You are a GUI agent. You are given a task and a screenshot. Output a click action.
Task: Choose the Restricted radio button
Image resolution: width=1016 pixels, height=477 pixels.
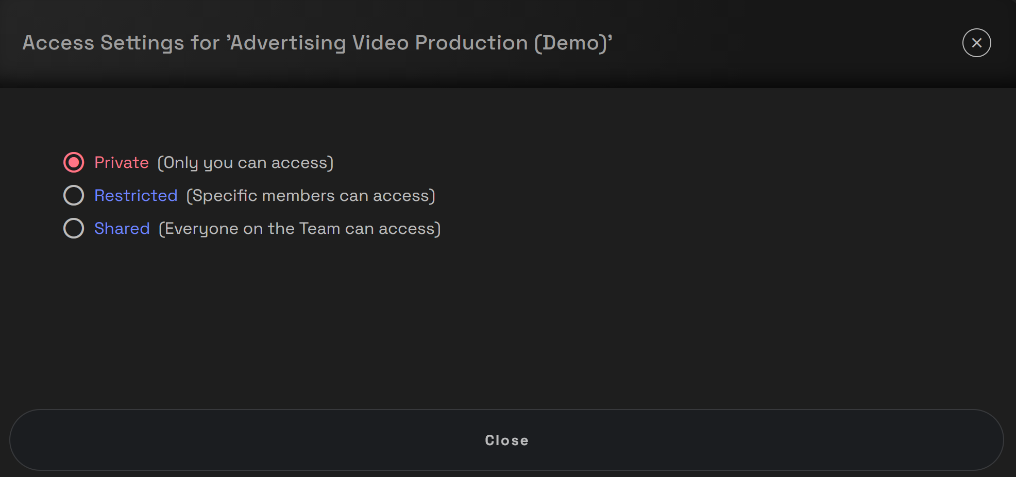[74, 196]
